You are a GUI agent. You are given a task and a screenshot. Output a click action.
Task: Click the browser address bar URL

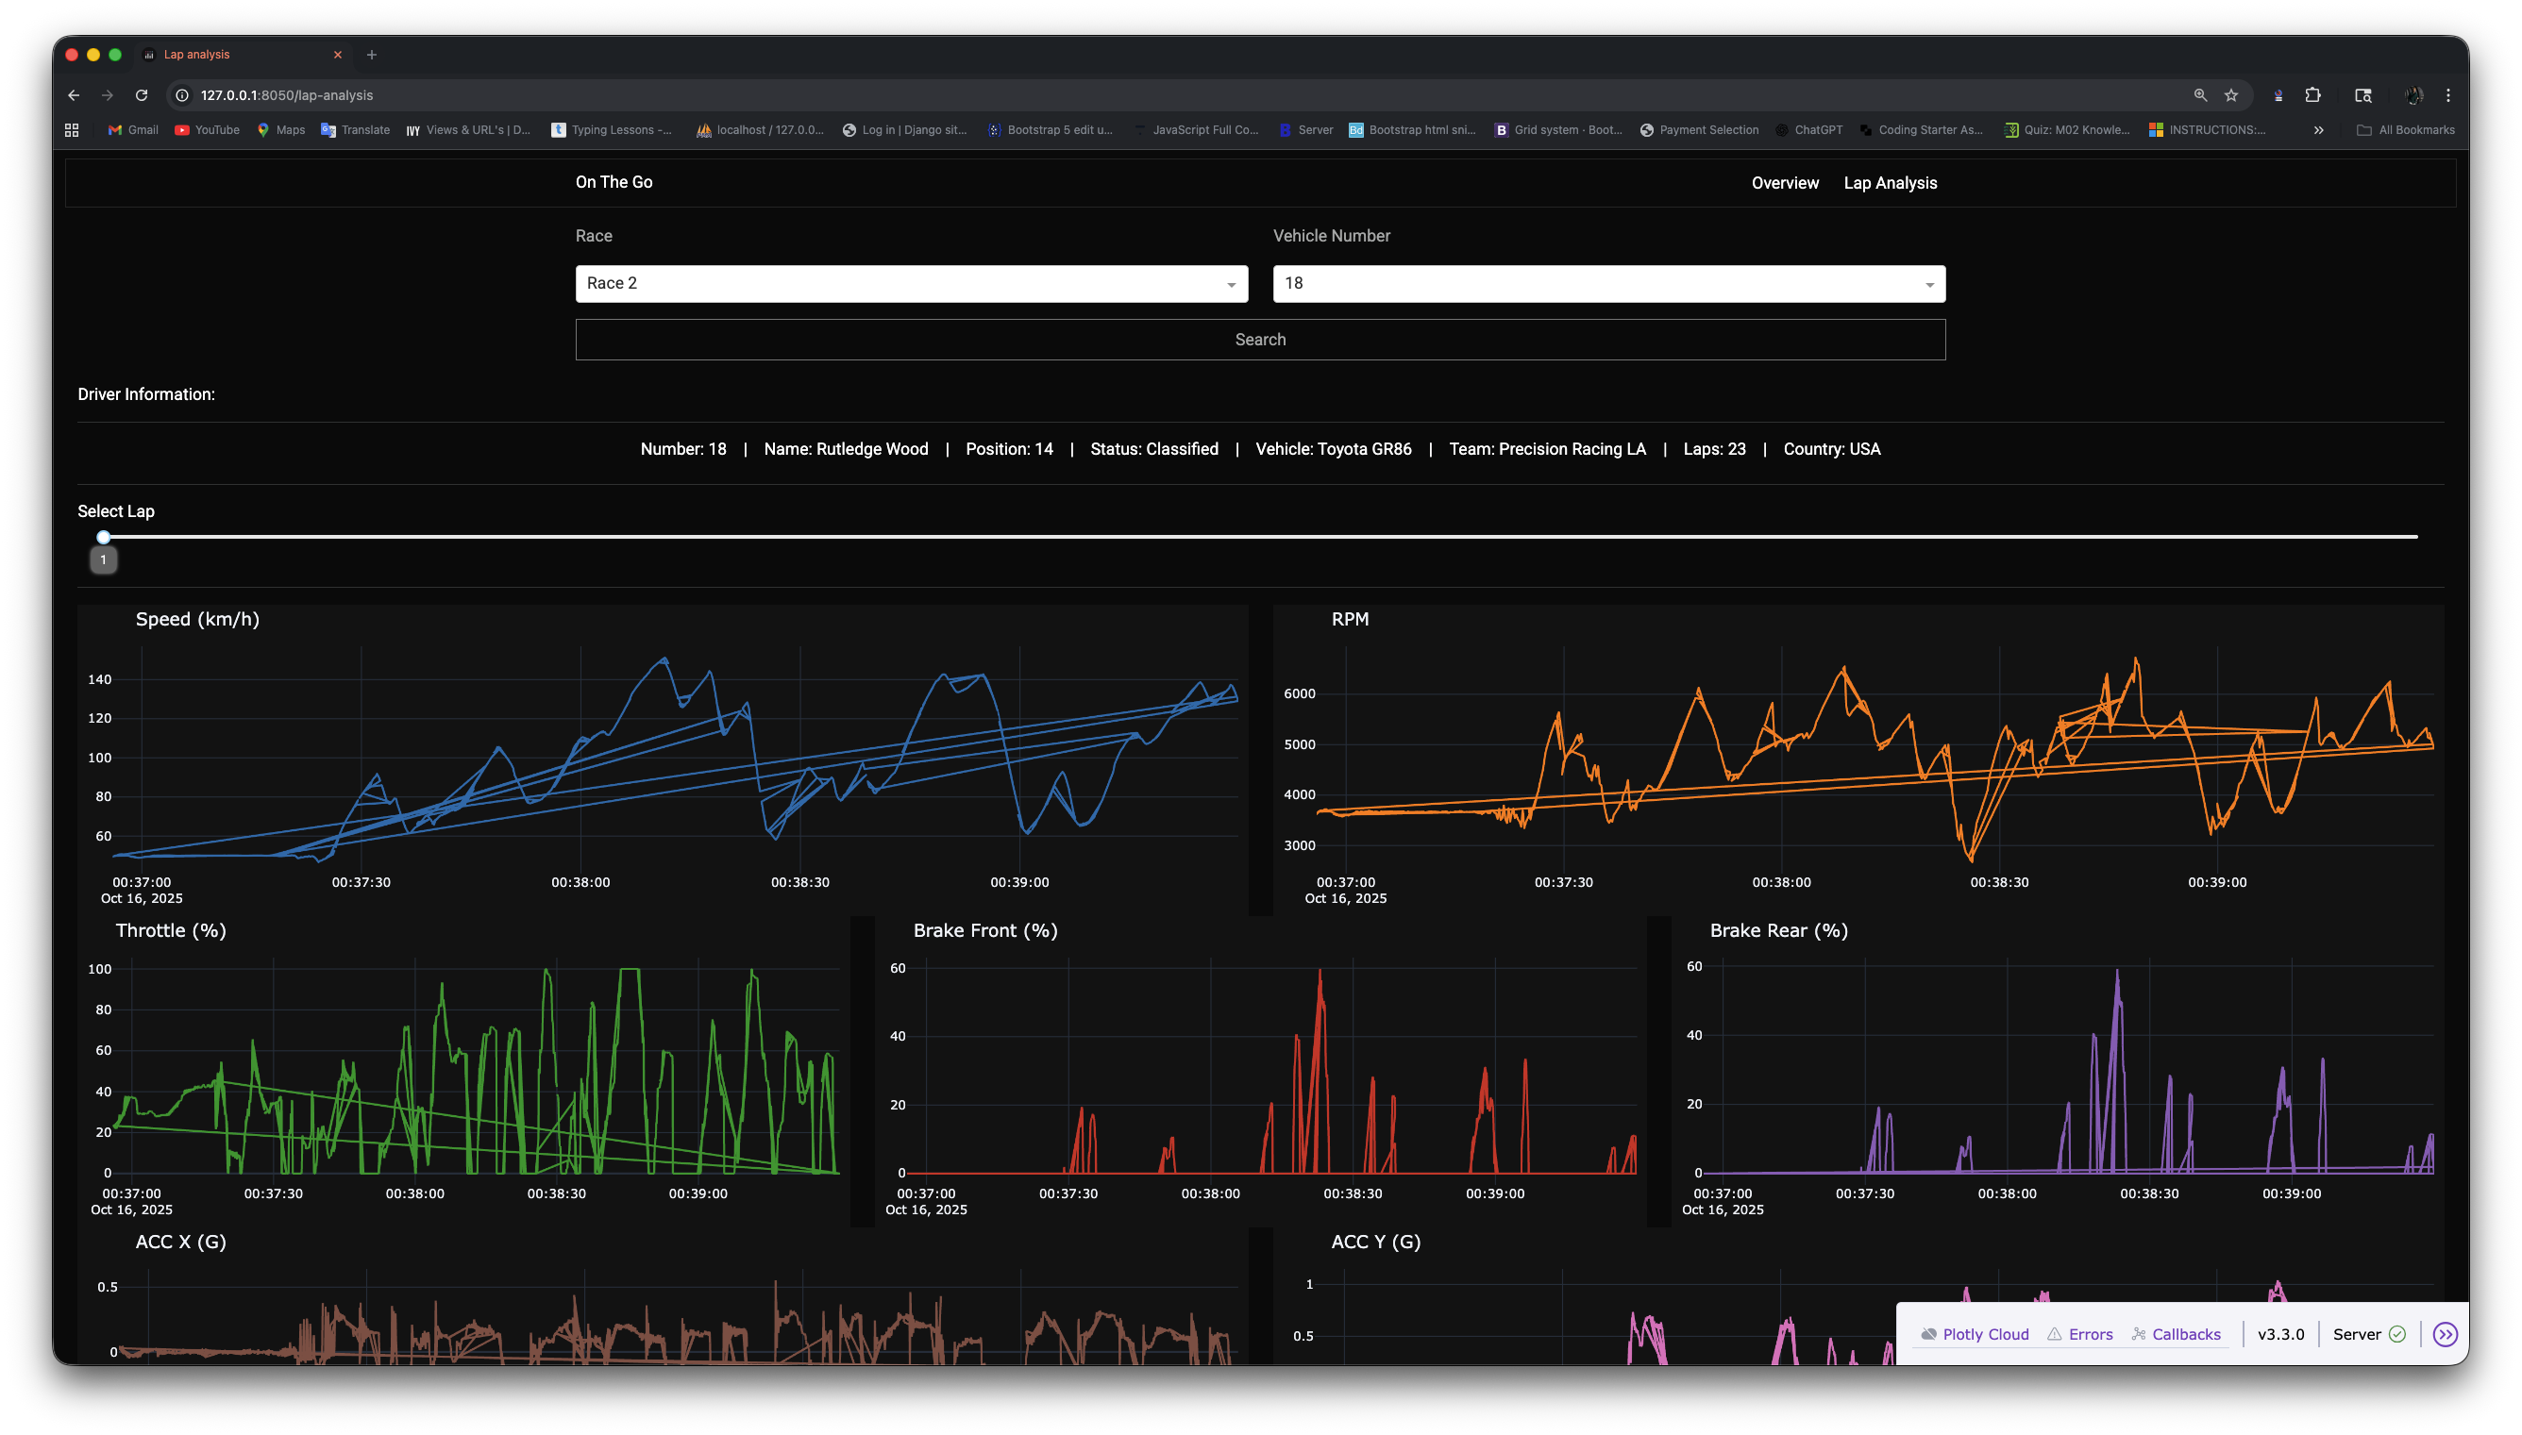287,95
